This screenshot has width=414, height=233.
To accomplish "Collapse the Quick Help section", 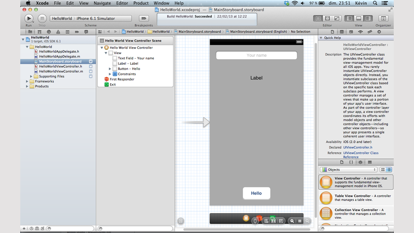I will pyautogui.click(x=321, y=38).
